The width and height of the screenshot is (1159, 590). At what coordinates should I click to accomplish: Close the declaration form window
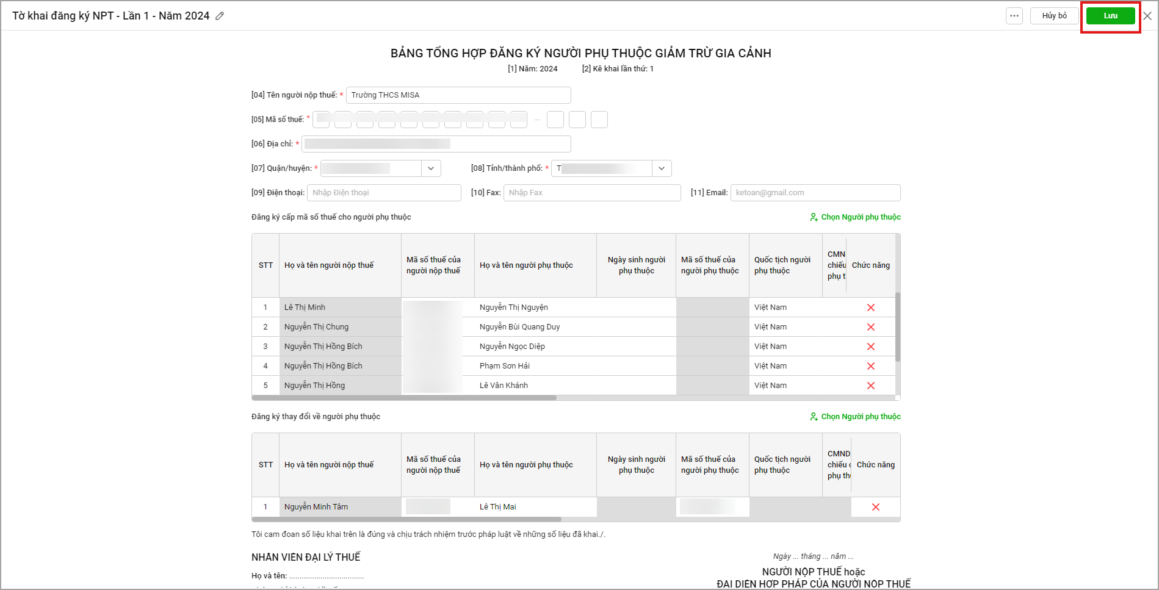point(1147,16)
